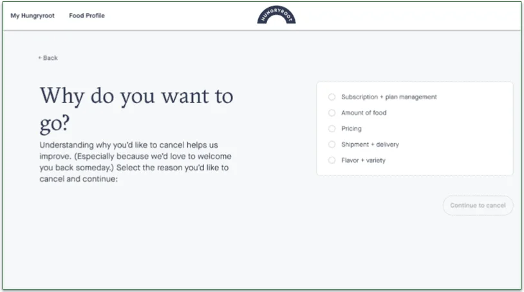Viewport: 524px width, 292px height.
Task: Click the Hungryroot logo in the header
Action: 276,16
